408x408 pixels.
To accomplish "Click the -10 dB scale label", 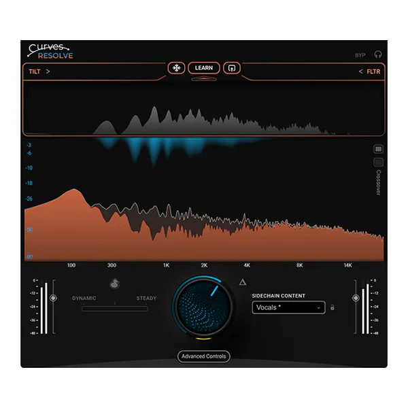I will pyautogui.click(x=29, y=168).
